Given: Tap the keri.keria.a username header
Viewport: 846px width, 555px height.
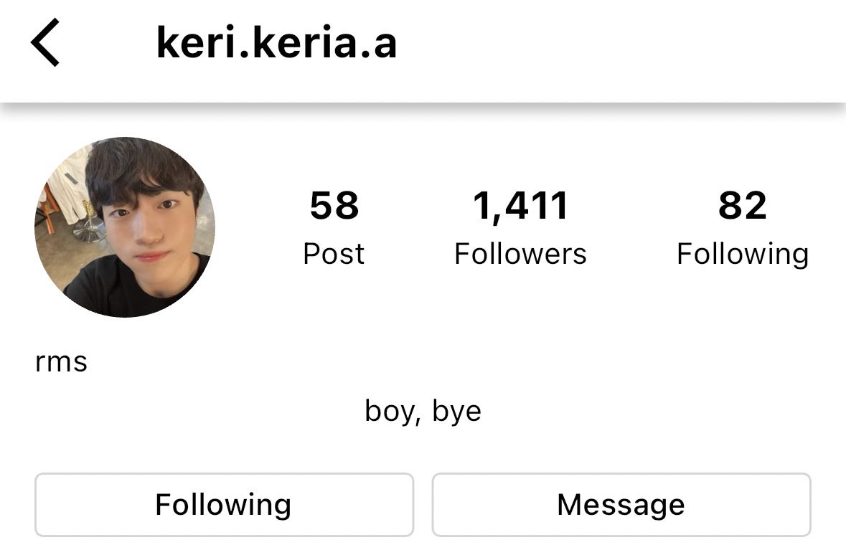Looking at the screenshot, I should click(276, 42).
